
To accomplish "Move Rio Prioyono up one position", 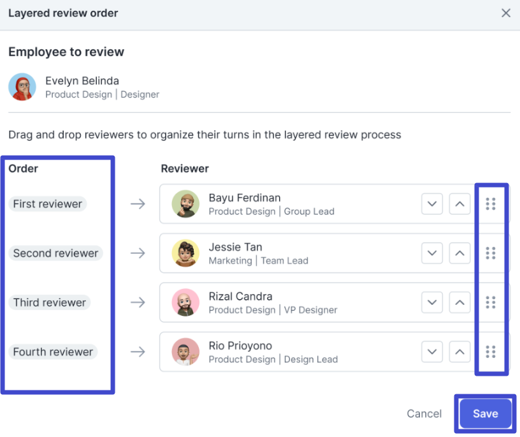I will [459, 352].
